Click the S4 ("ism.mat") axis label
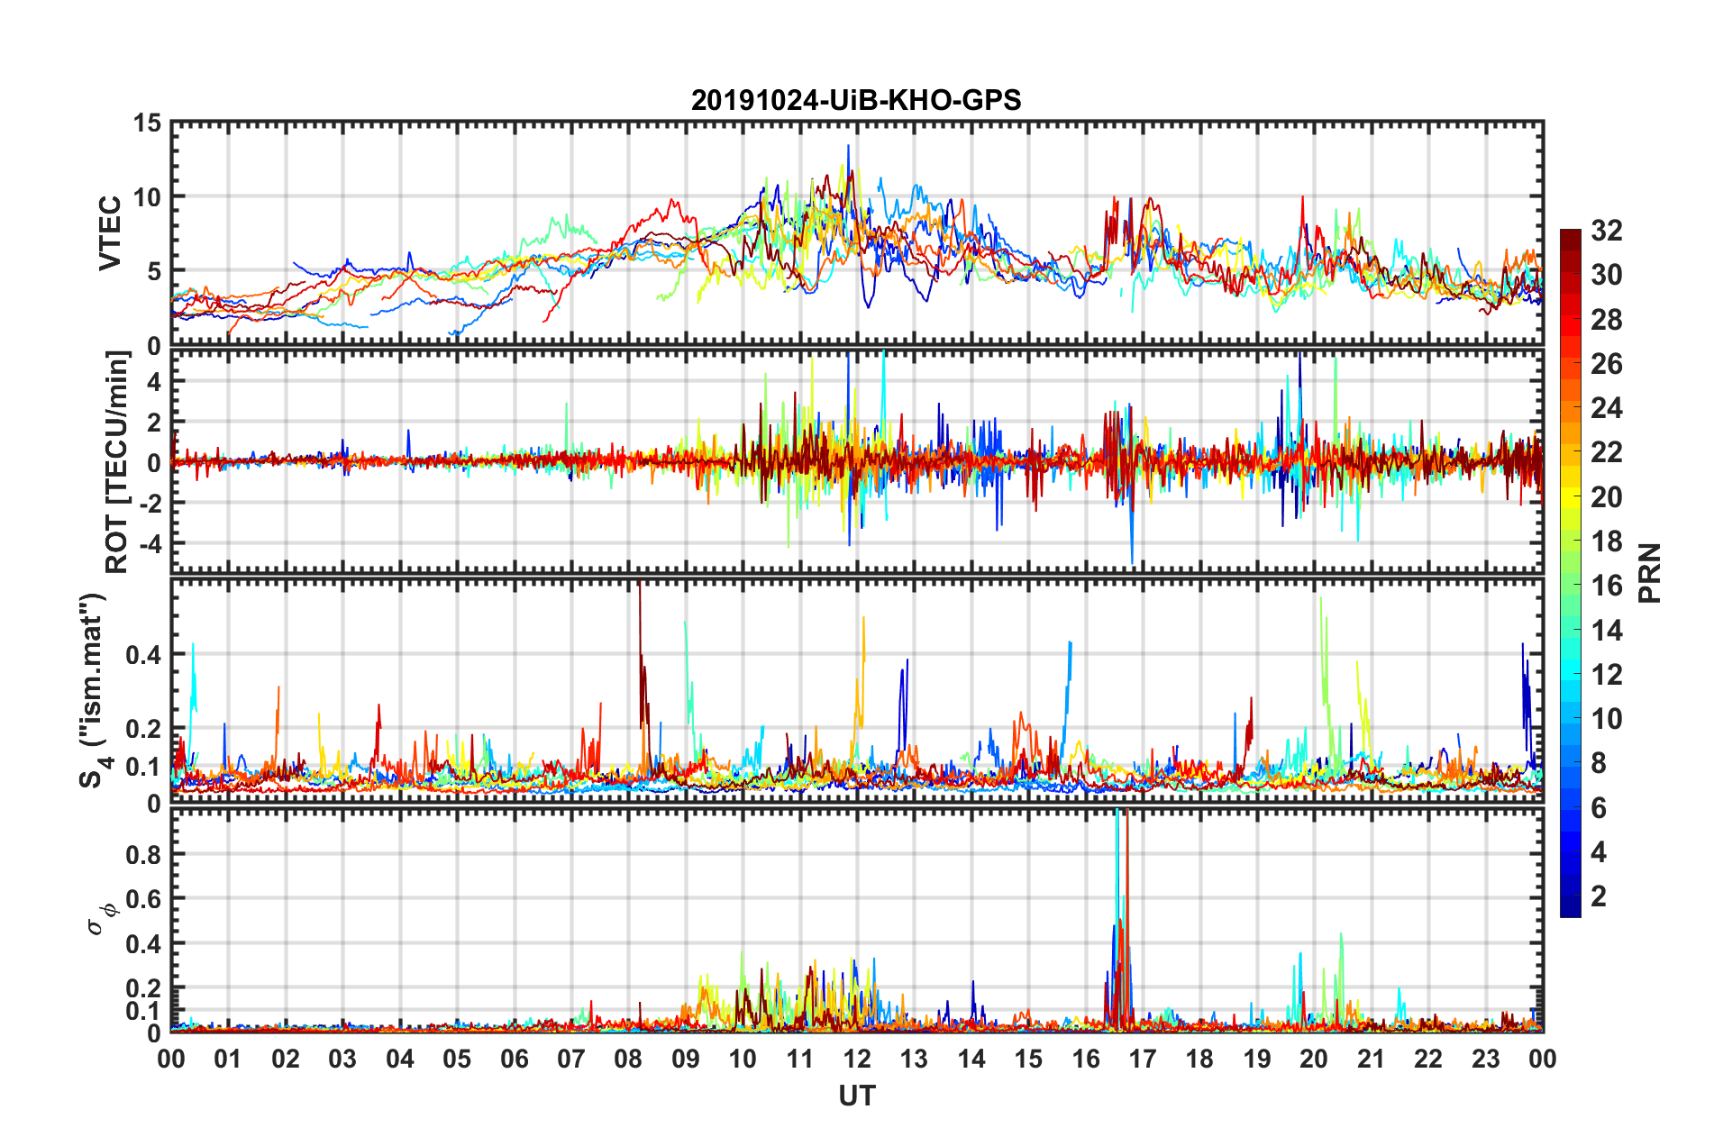 94,689
